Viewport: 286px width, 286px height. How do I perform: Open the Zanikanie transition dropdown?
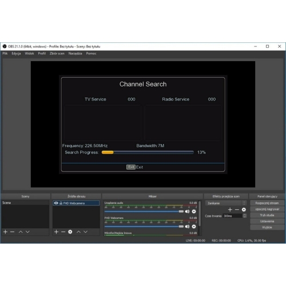(226, 203)
